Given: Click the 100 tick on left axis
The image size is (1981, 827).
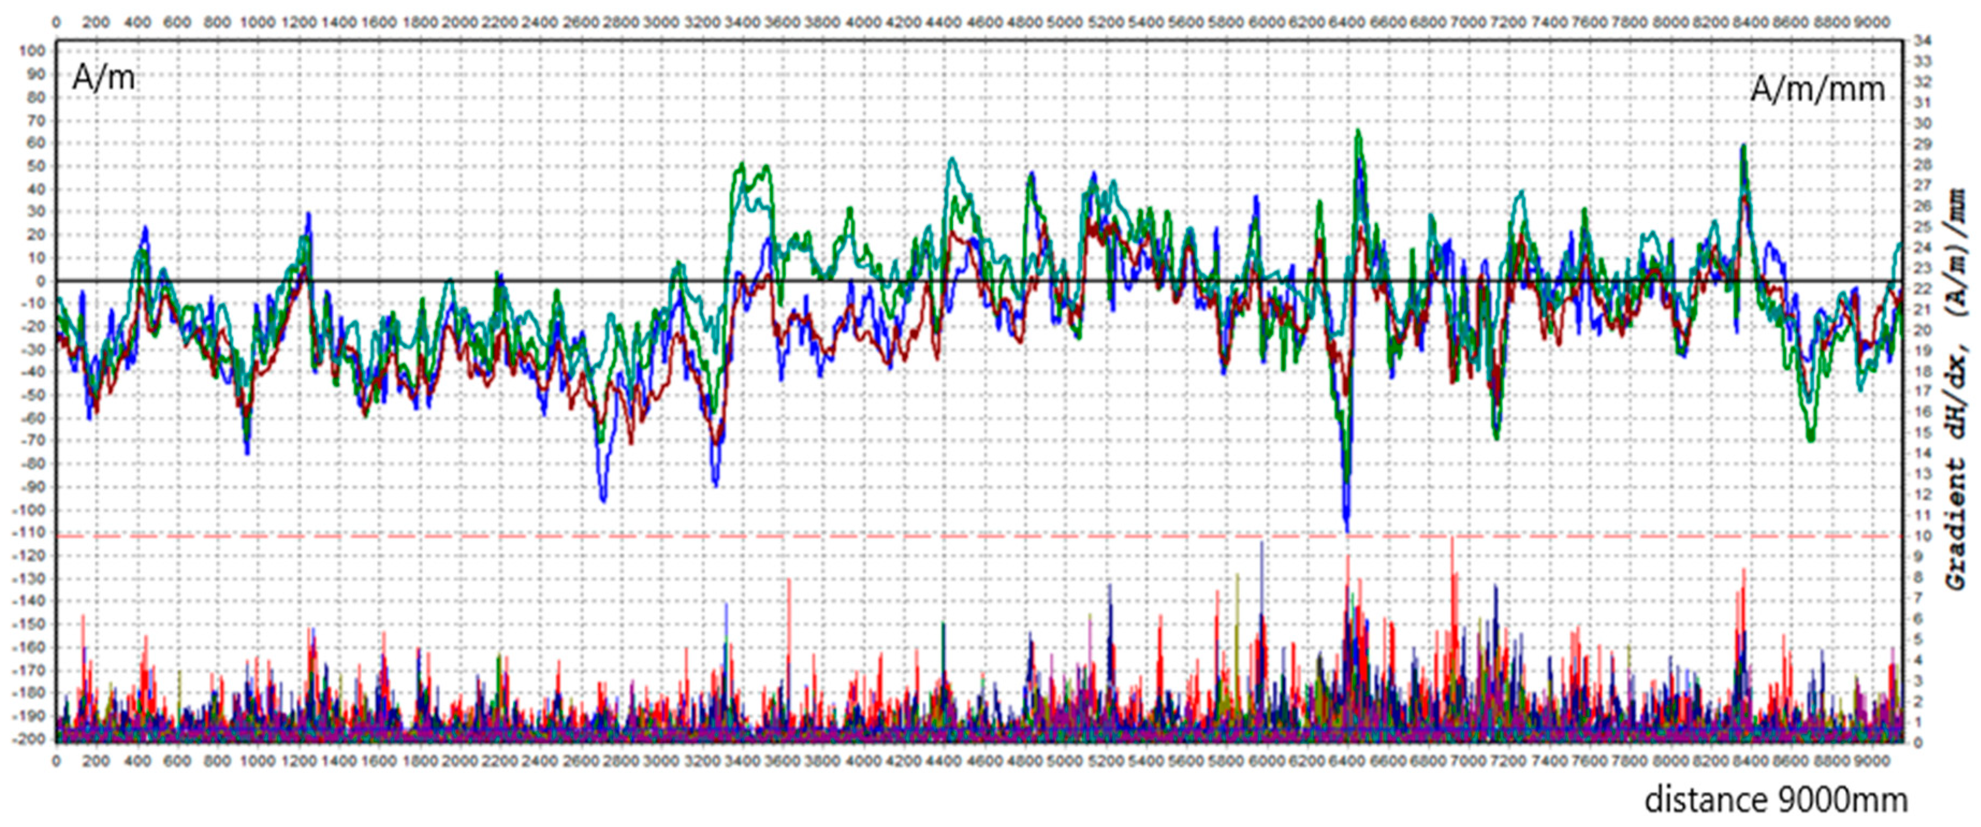Looking at the screenshot, I should (33, 52).
